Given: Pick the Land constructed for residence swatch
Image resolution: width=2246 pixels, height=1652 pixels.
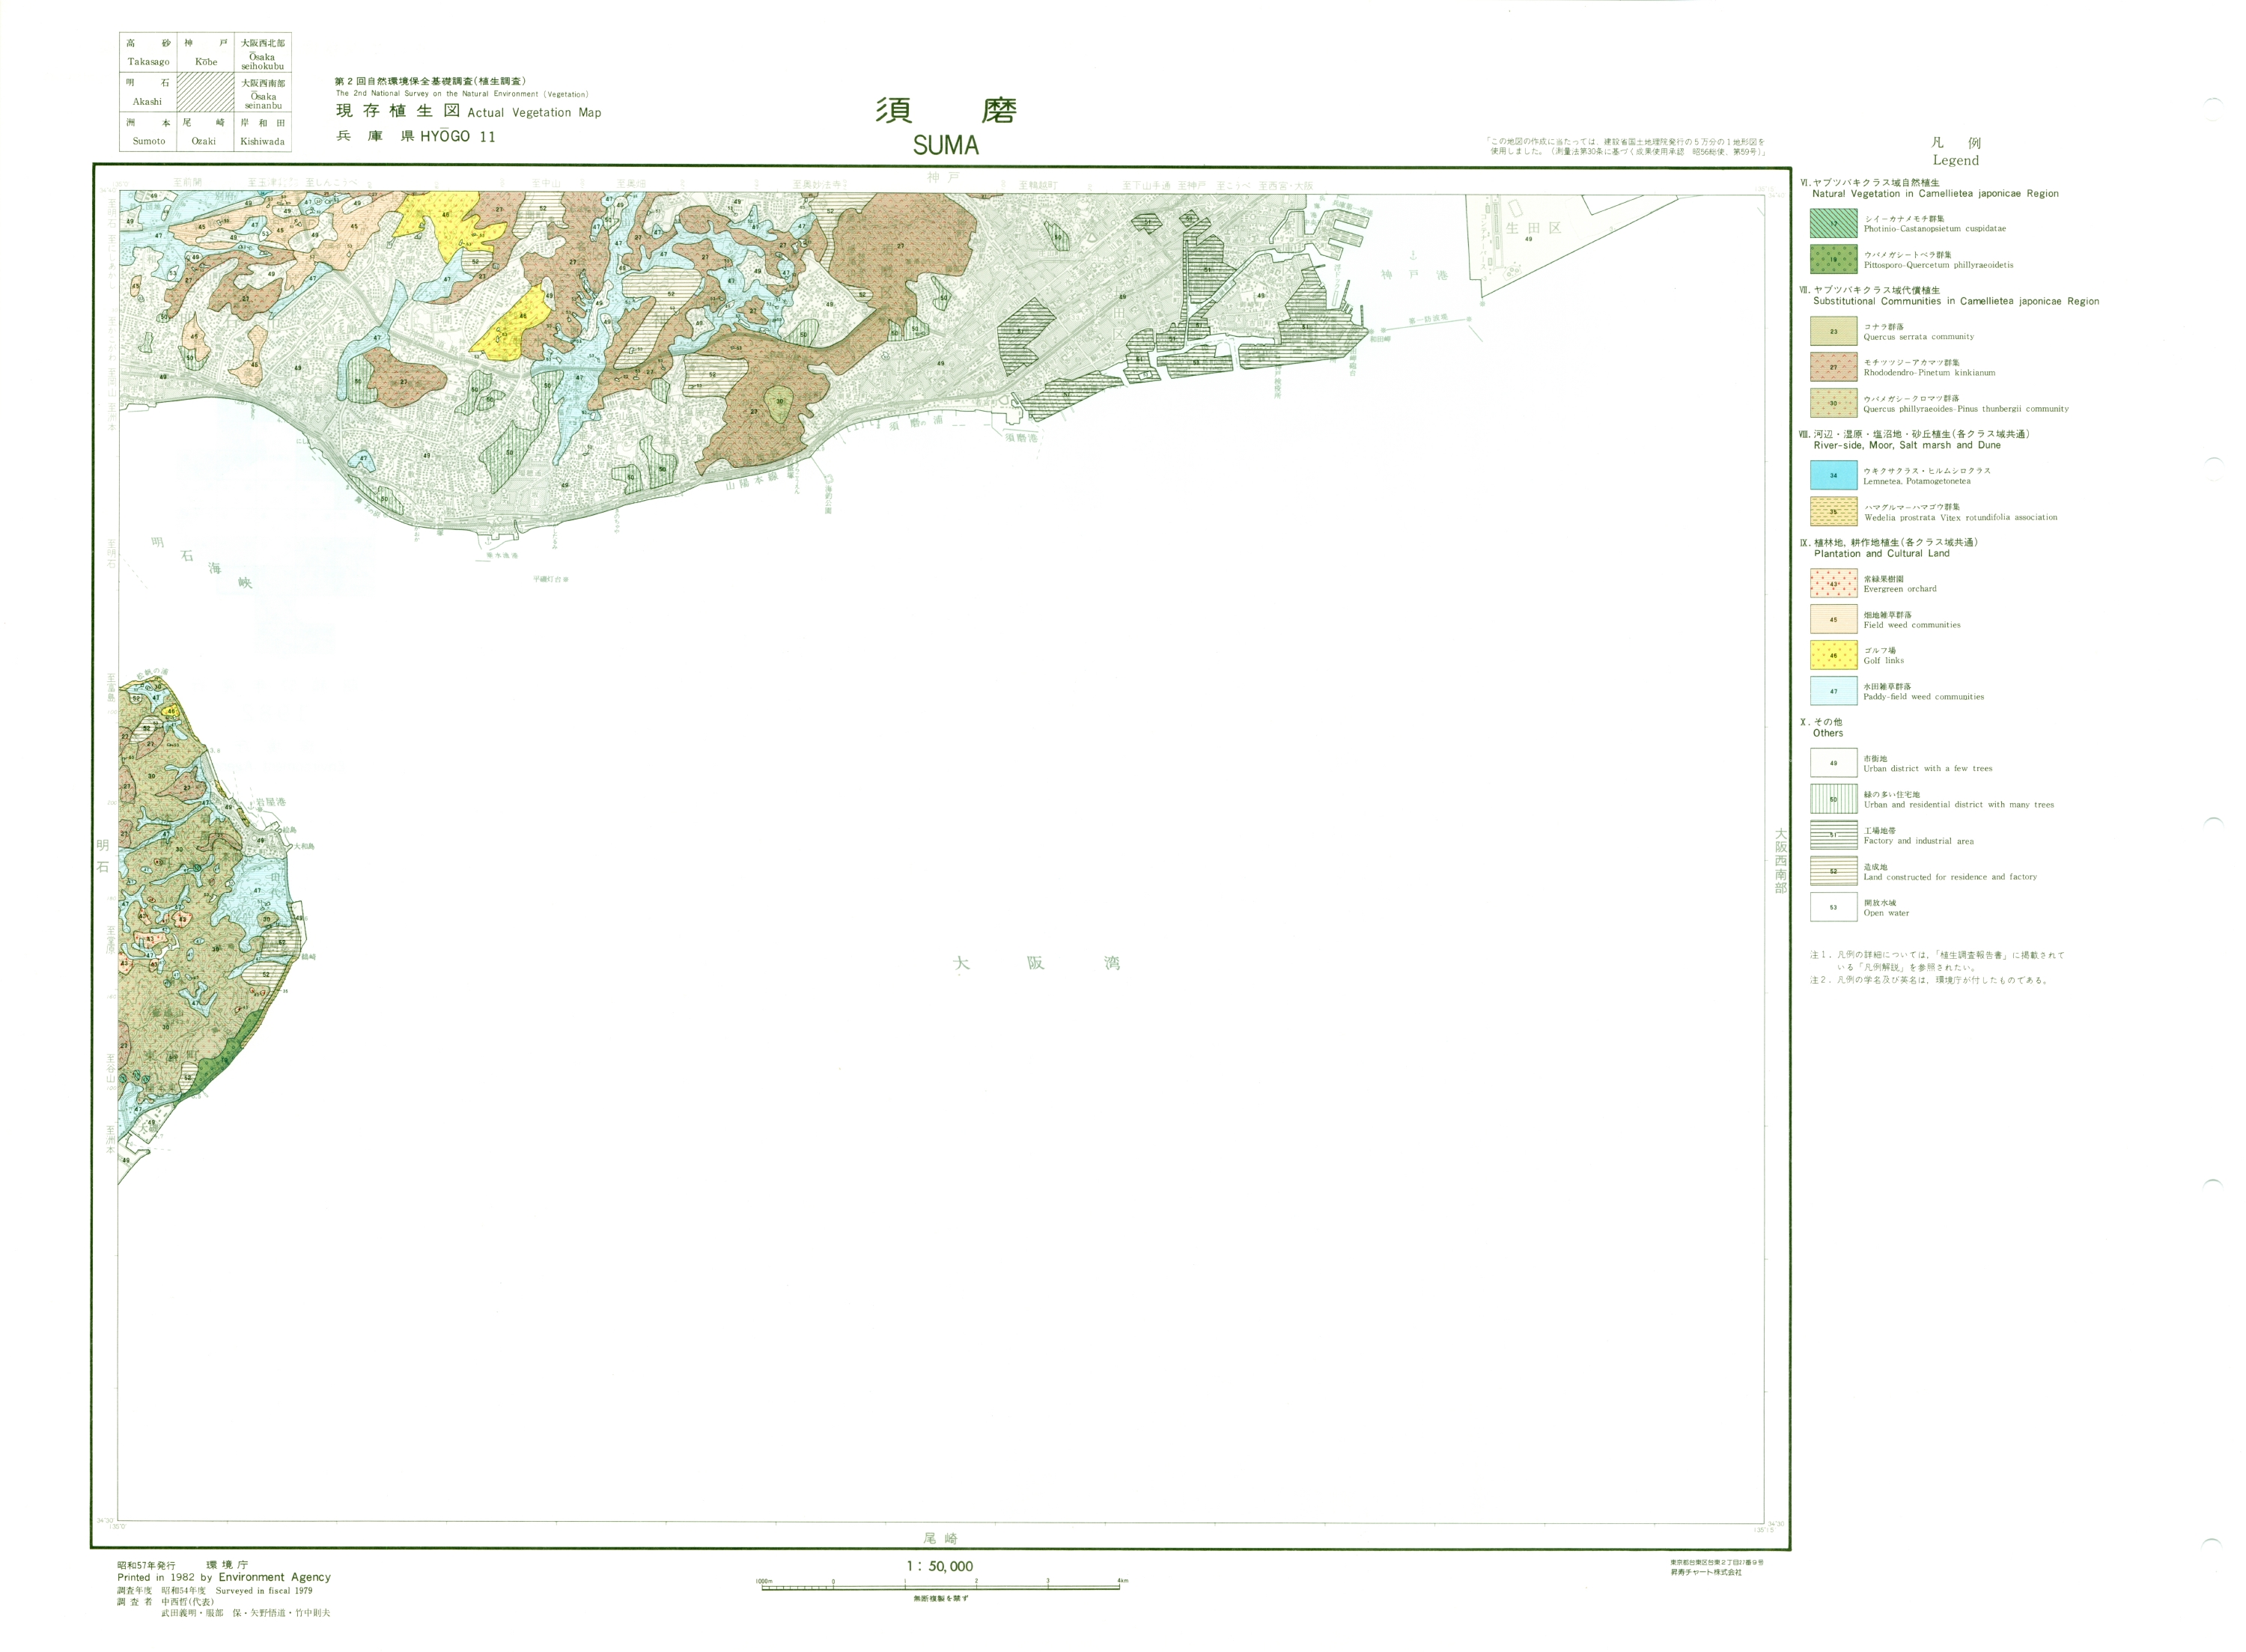Looking at the screenshot, I should coord(1833,871).
